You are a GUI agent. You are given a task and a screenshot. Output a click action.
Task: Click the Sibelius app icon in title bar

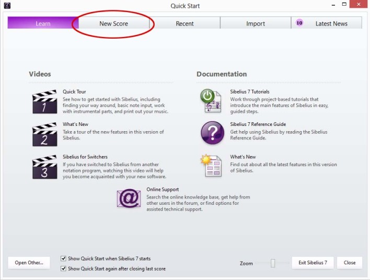click(x=7, y=5)
